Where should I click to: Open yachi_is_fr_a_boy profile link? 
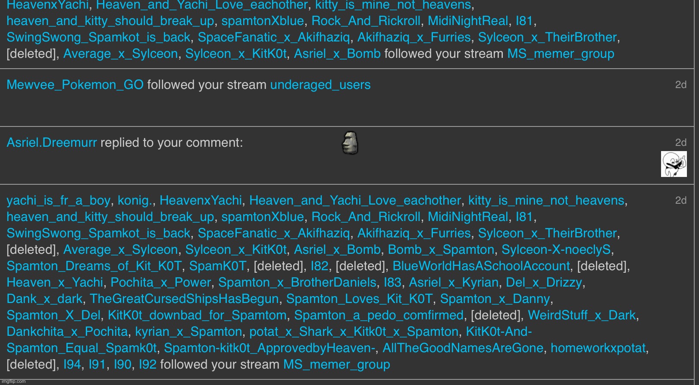58,200
